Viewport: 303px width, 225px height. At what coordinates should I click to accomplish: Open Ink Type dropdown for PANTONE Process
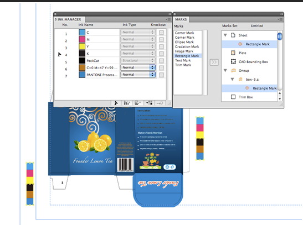click(138, 75)
